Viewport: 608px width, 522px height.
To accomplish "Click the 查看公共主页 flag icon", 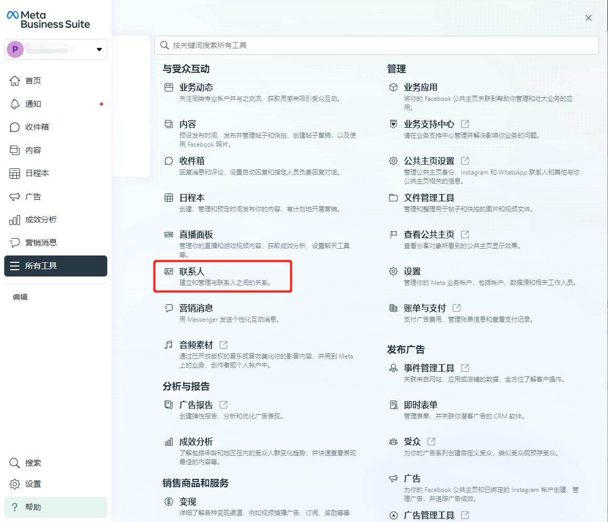I will click(x=393, y=234).
